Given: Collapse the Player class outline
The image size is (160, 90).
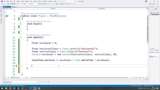Looking at the screenshot, I should pos(20,16).
